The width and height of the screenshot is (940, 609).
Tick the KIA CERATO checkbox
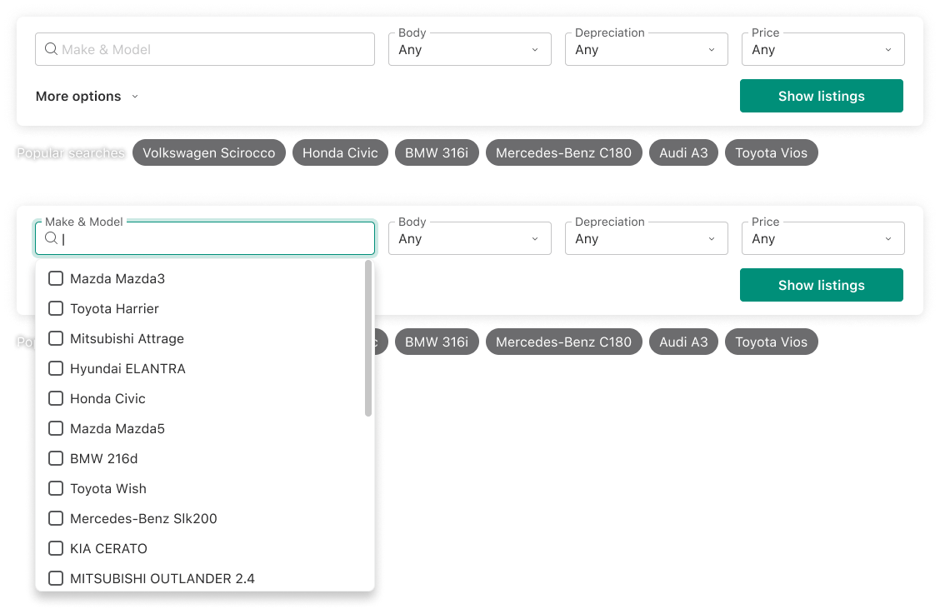(x=56, y=548)
